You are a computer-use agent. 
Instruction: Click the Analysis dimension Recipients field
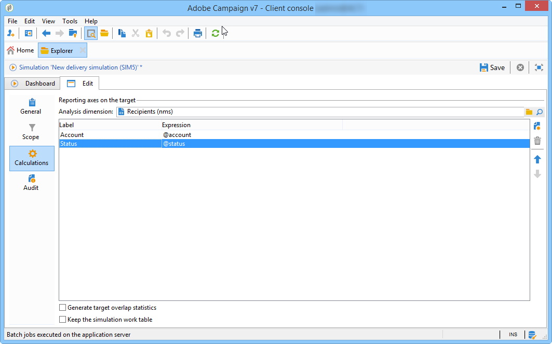tap(320, 112)
